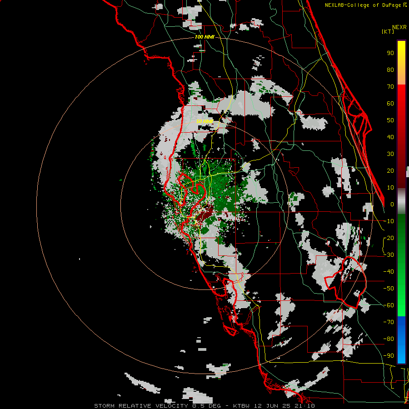Click the Storm Relative Velocity caption text
This screenshot has height=409, width=409.
[204, 406]
